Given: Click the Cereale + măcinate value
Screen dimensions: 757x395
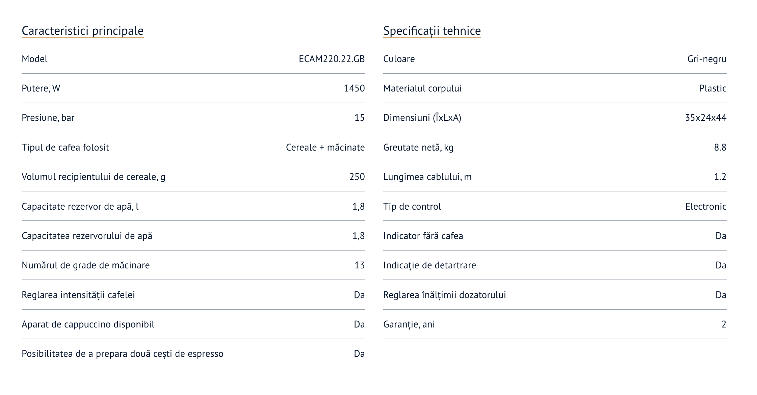Looking at the screenshot, I should click(325, 148).
